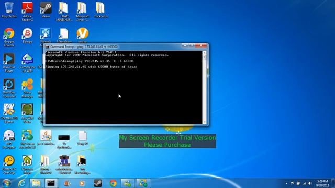Open the Action Center flag icon
This screenshot has width=335, height=188.
[x=292, y=183]
